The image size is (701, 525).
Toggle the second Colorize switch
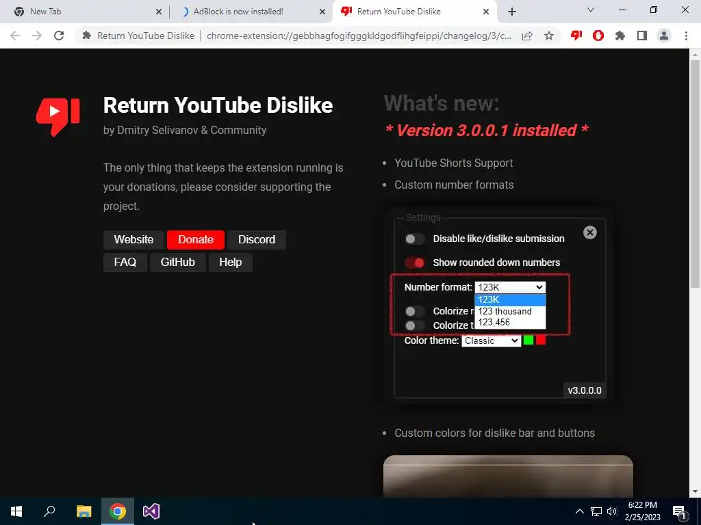[x=414, y=325]
